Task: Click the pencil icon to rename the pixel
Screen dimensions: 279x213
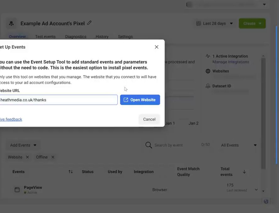Action: point(89,23)
